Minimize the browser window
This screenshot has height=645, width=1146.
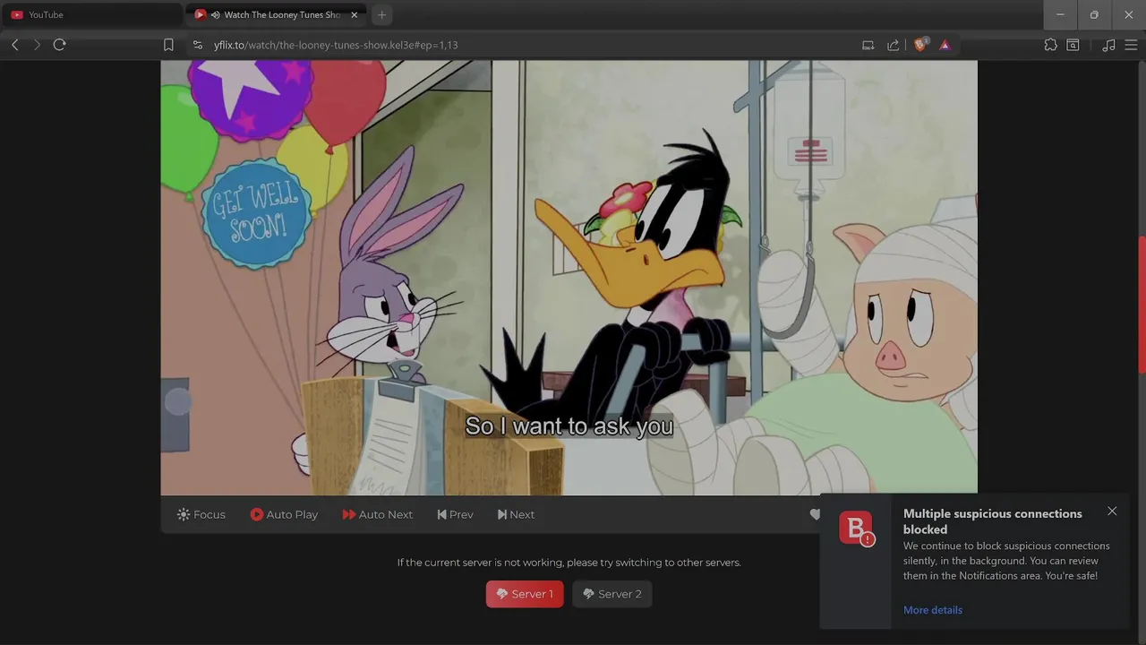pyautogui.click(x=1061, y=15)
